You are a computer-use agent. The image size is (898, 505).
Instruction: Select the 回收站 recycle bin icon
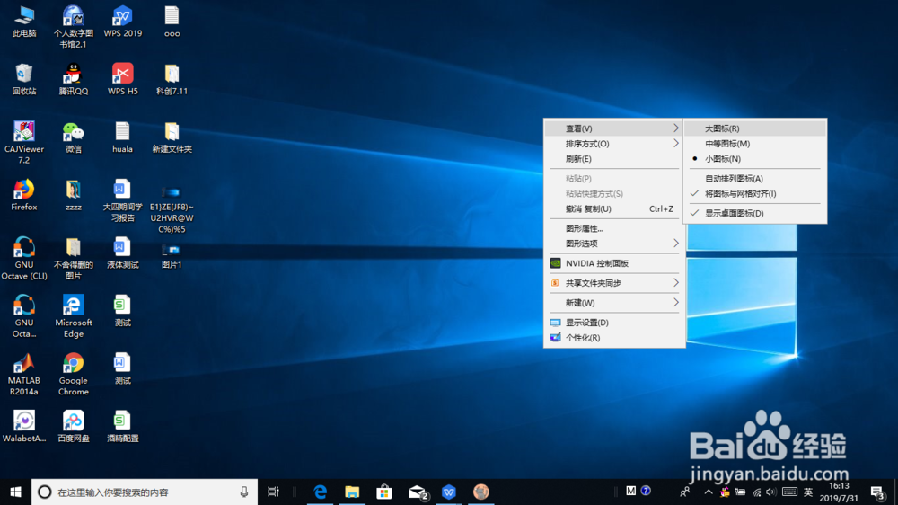pyautogui.click(x=24, y=80)
